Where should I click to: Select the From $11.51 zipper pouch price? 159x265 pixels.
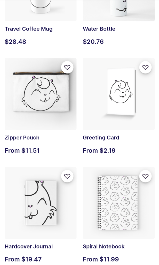click(x=22, y=150)
